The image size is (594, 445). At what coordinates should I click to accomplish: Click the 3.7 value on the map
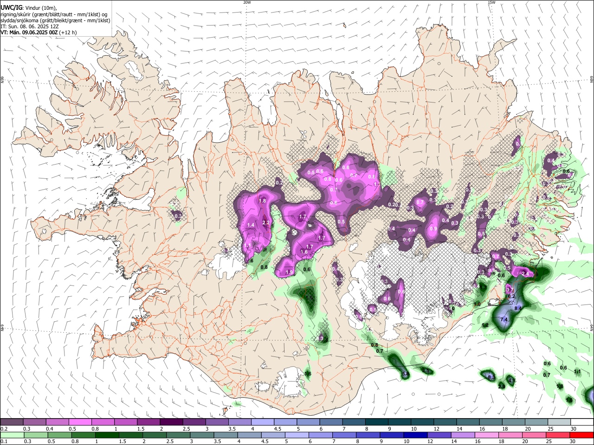pyautogui.click(x=509, y=290)
